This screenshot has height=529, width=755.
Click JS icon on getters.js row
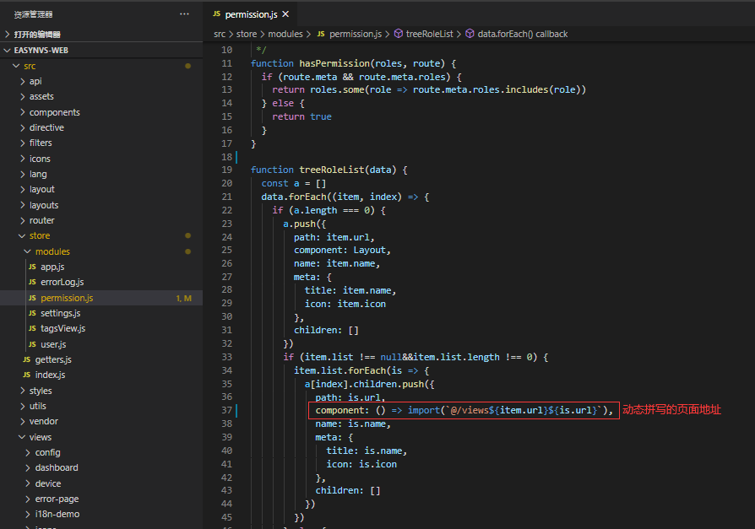coord(26,359)
